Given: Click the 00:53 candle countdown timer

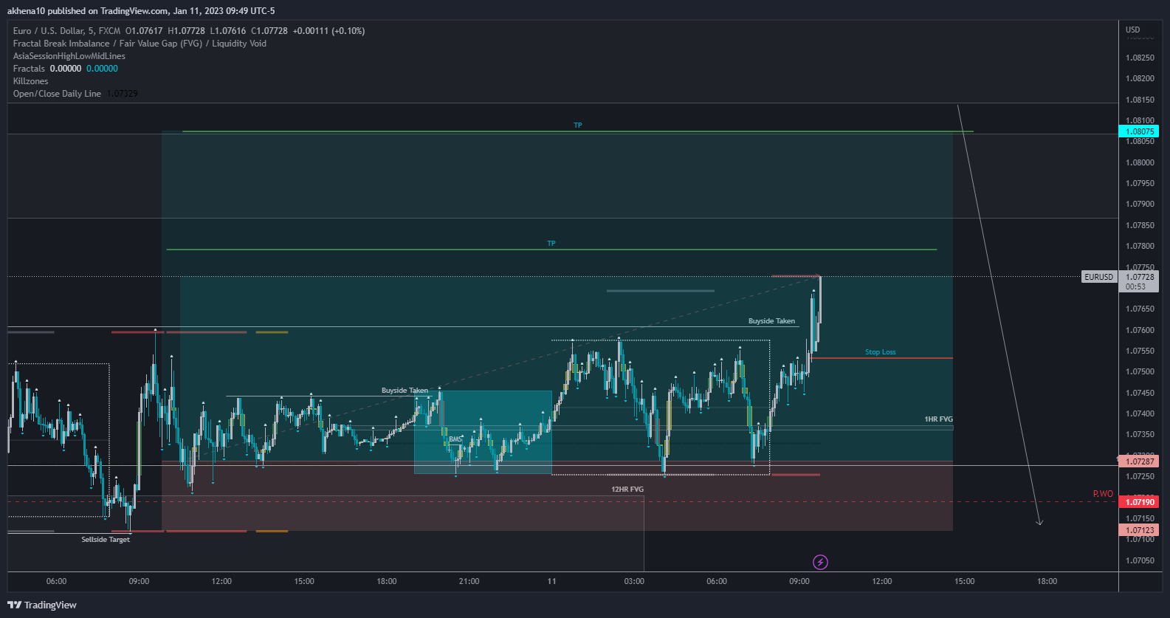Looking at the screenshot, I should click(1135, 286).
